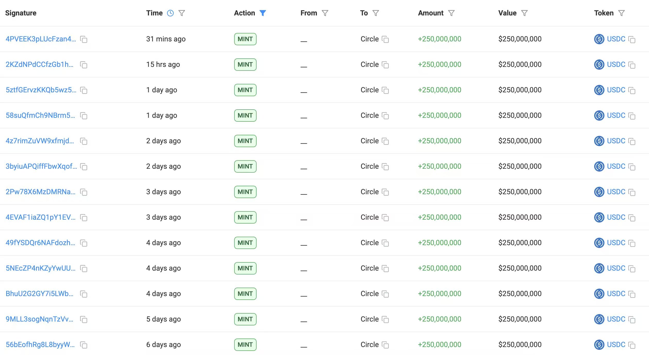Screen dimensions: 649x355
Task: Click MINT badge in 31 mins ago row
Action: [245, 39]
